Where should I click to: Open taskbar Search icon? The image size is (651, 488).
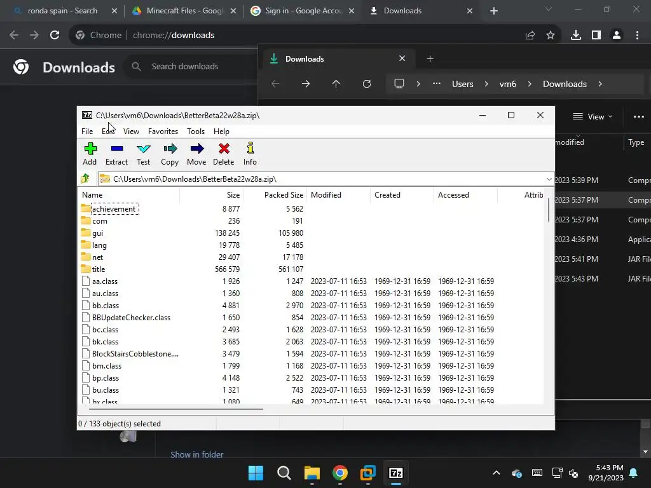(x=284, y=473)
